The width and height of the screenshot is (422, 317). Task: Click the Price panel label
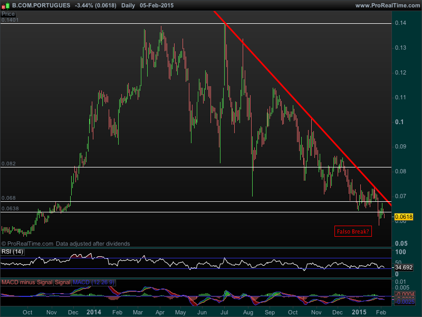pyautogui.click(x=8, y=14)
